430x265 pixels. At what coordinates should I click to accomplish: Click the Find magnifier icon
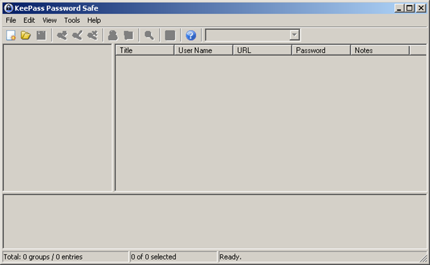149,36
